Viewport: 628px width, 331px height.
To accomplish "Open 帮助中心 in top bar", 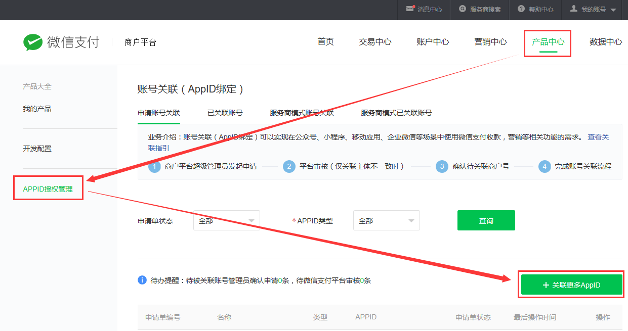I will (541, 10).
